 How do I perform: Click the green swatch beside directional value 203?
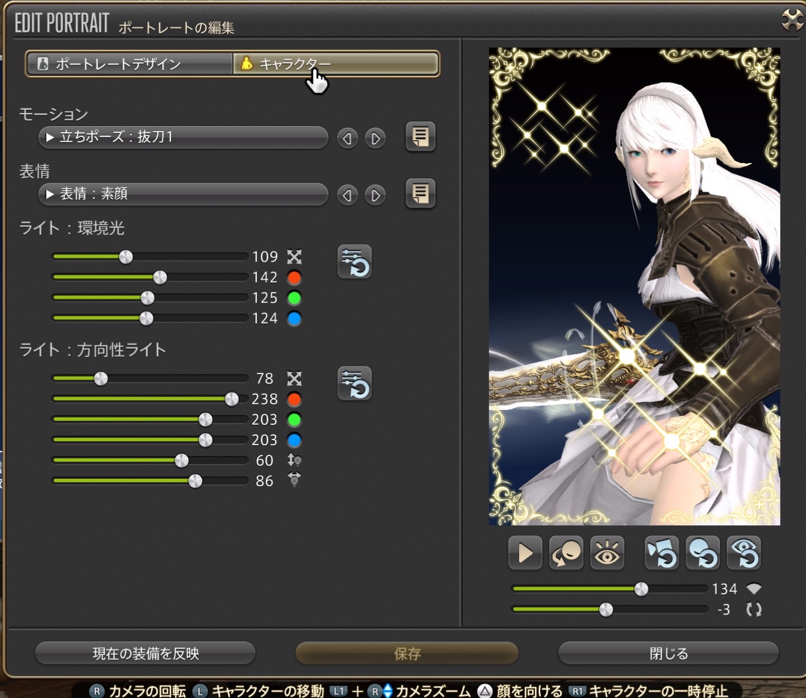tap(294, 420)
